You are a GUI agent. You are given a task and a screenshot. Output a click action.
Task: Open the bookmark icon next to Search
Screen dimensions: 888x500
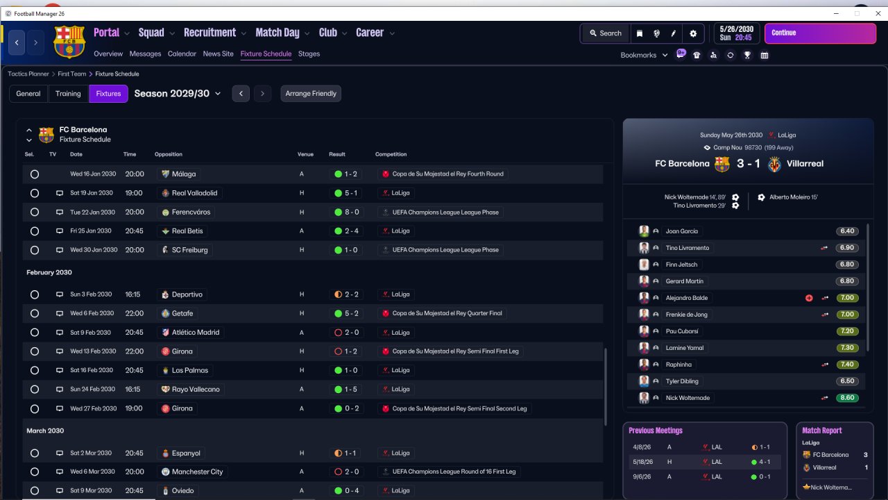pos(640,33)
